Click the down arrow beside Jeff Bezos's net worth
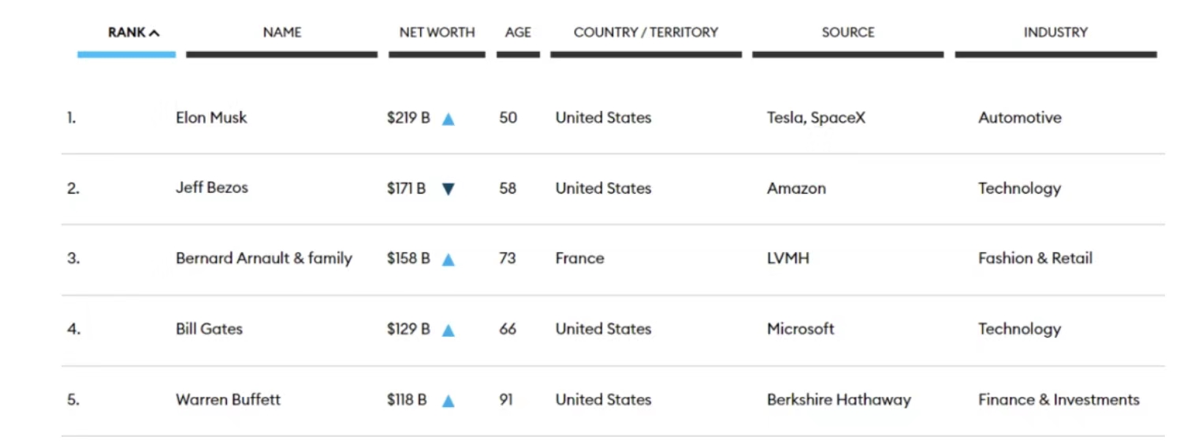Viewport: 1195px width, 444px height. coord(448,189)
